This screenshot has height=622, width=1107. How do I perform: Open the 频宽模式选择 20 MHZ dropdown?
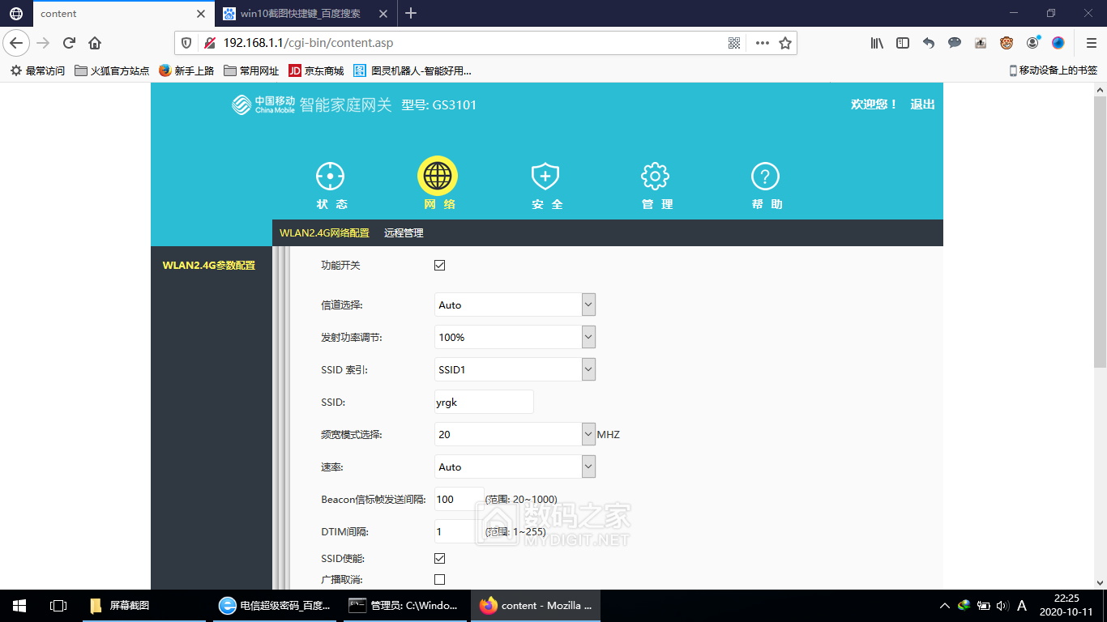(515, 434)
